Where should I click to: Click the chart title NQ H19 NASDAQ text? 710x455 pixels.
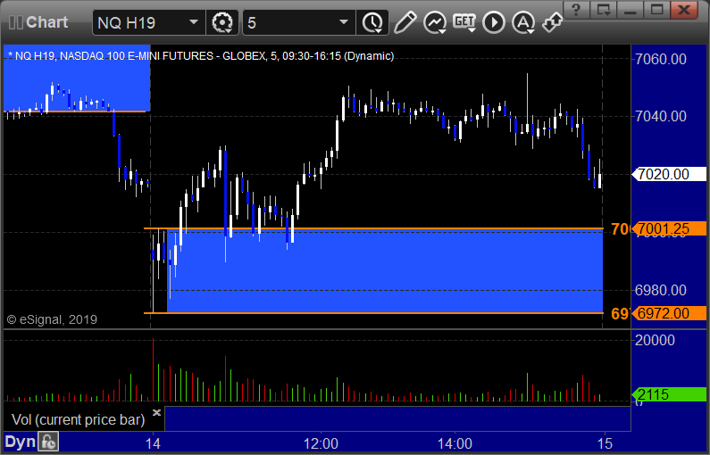(x=201, y=56)
